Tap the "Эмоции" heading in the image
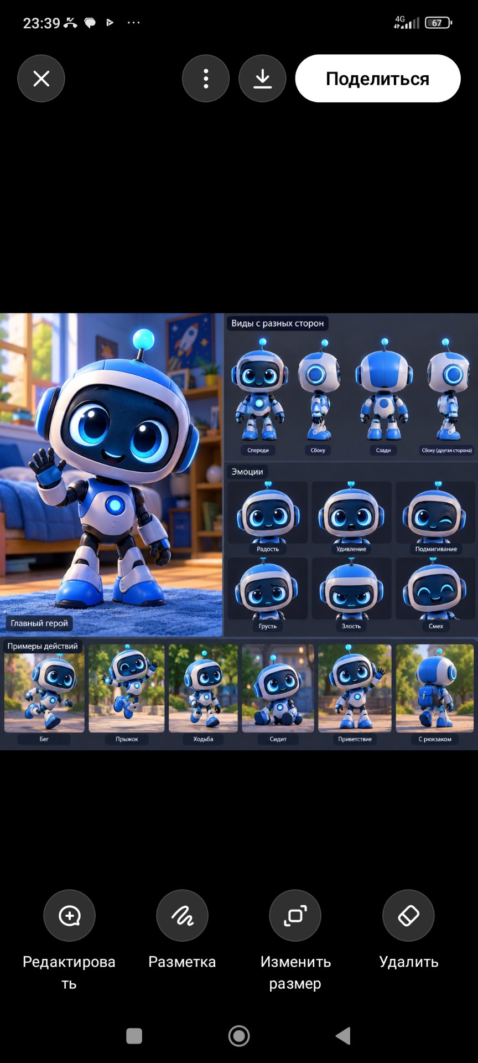 tap(247, 472)
